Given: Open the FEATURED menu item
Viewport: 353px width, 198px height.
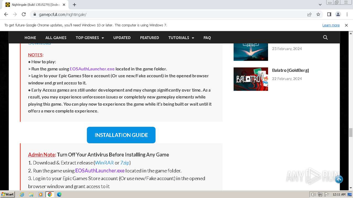Looking at the screenshot, I should (x=149, y=38).
